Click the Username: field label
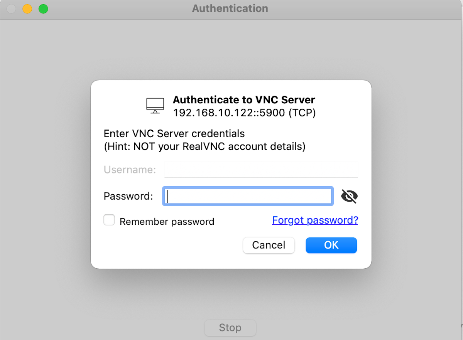Image resolution: width=463 pixels, height=340 pixels. click(x=130, y=169)
